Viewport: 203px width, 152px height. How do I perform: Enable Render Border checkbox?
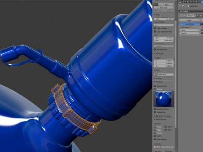[155, 49]
